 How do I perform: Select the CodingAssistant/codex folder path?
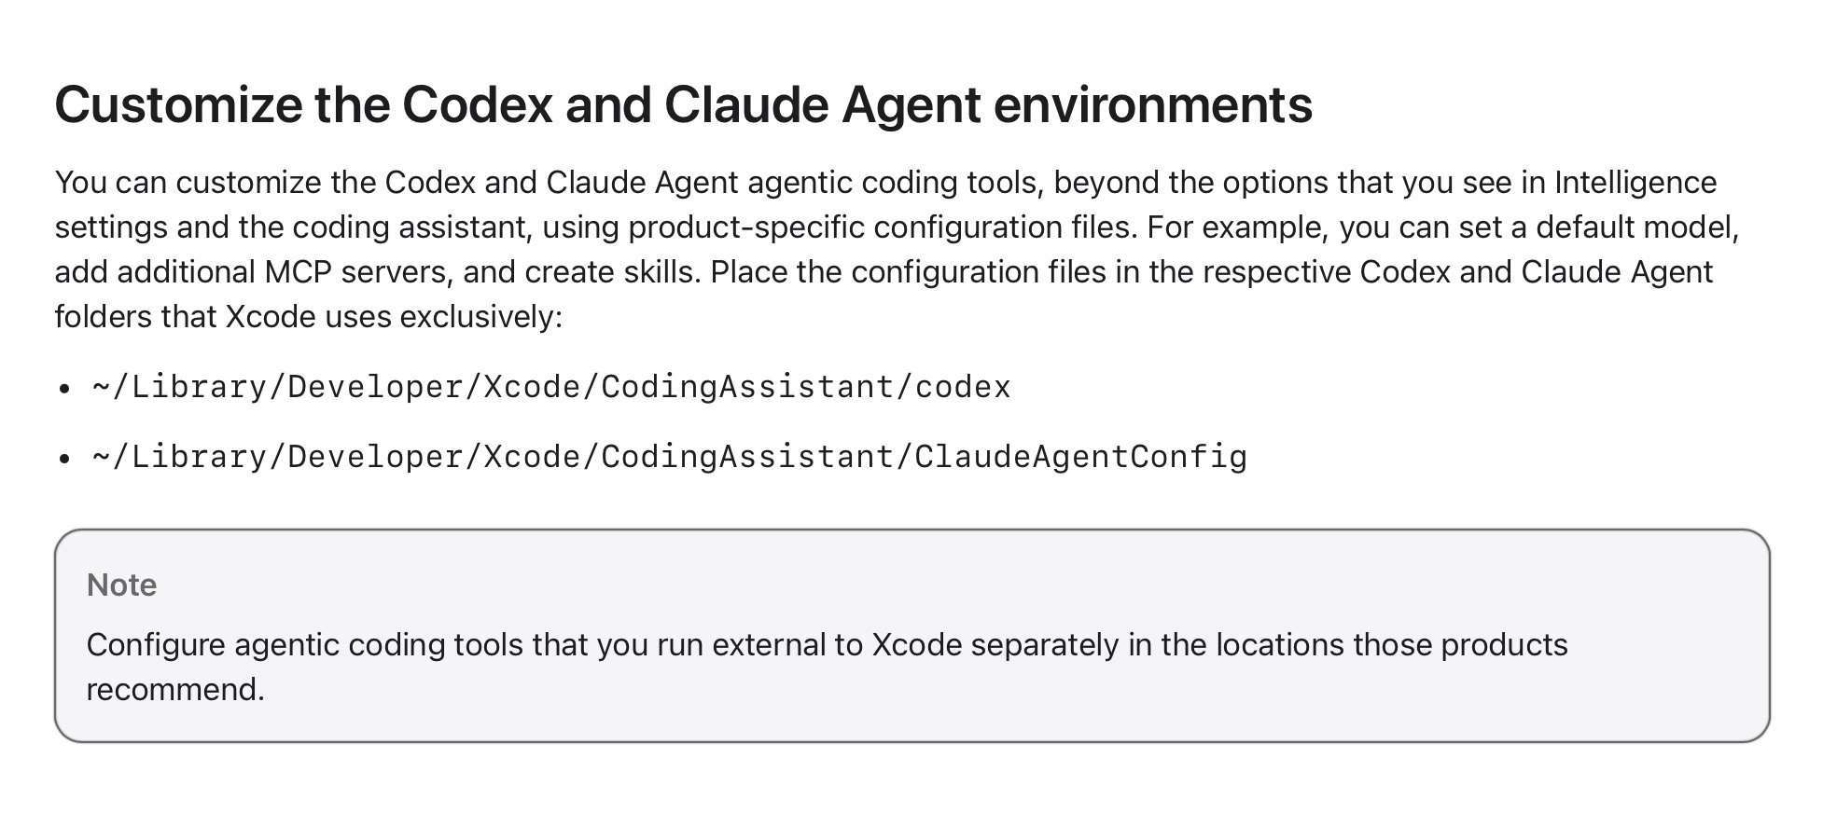551,387
